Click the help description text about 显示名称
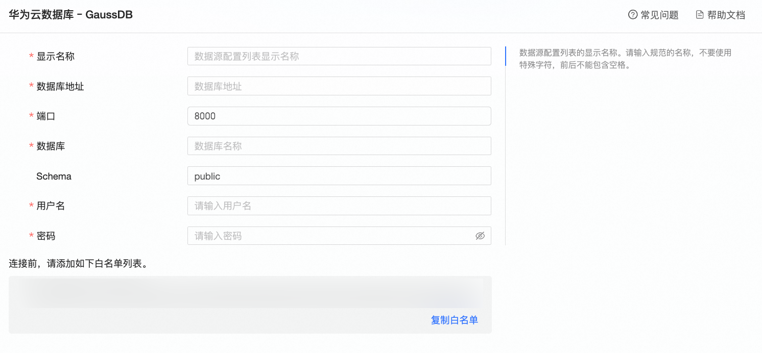762x353 pixels. [626, 59]
